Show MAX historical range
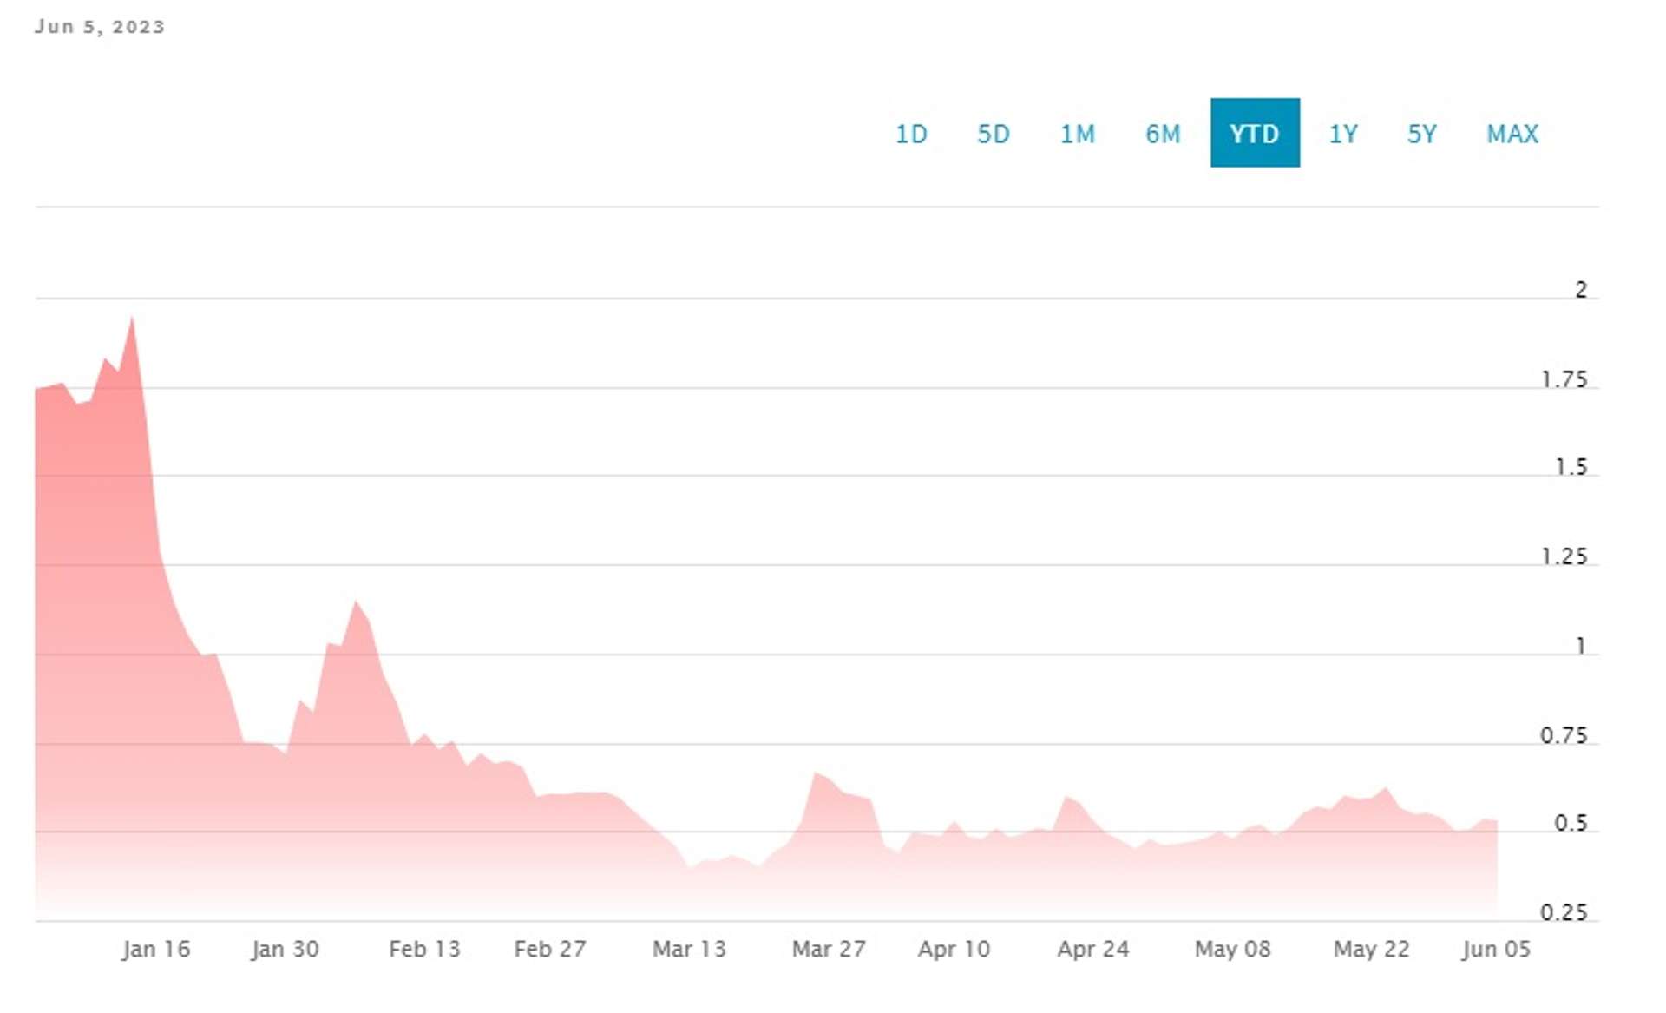 (x=1512, y=134)
